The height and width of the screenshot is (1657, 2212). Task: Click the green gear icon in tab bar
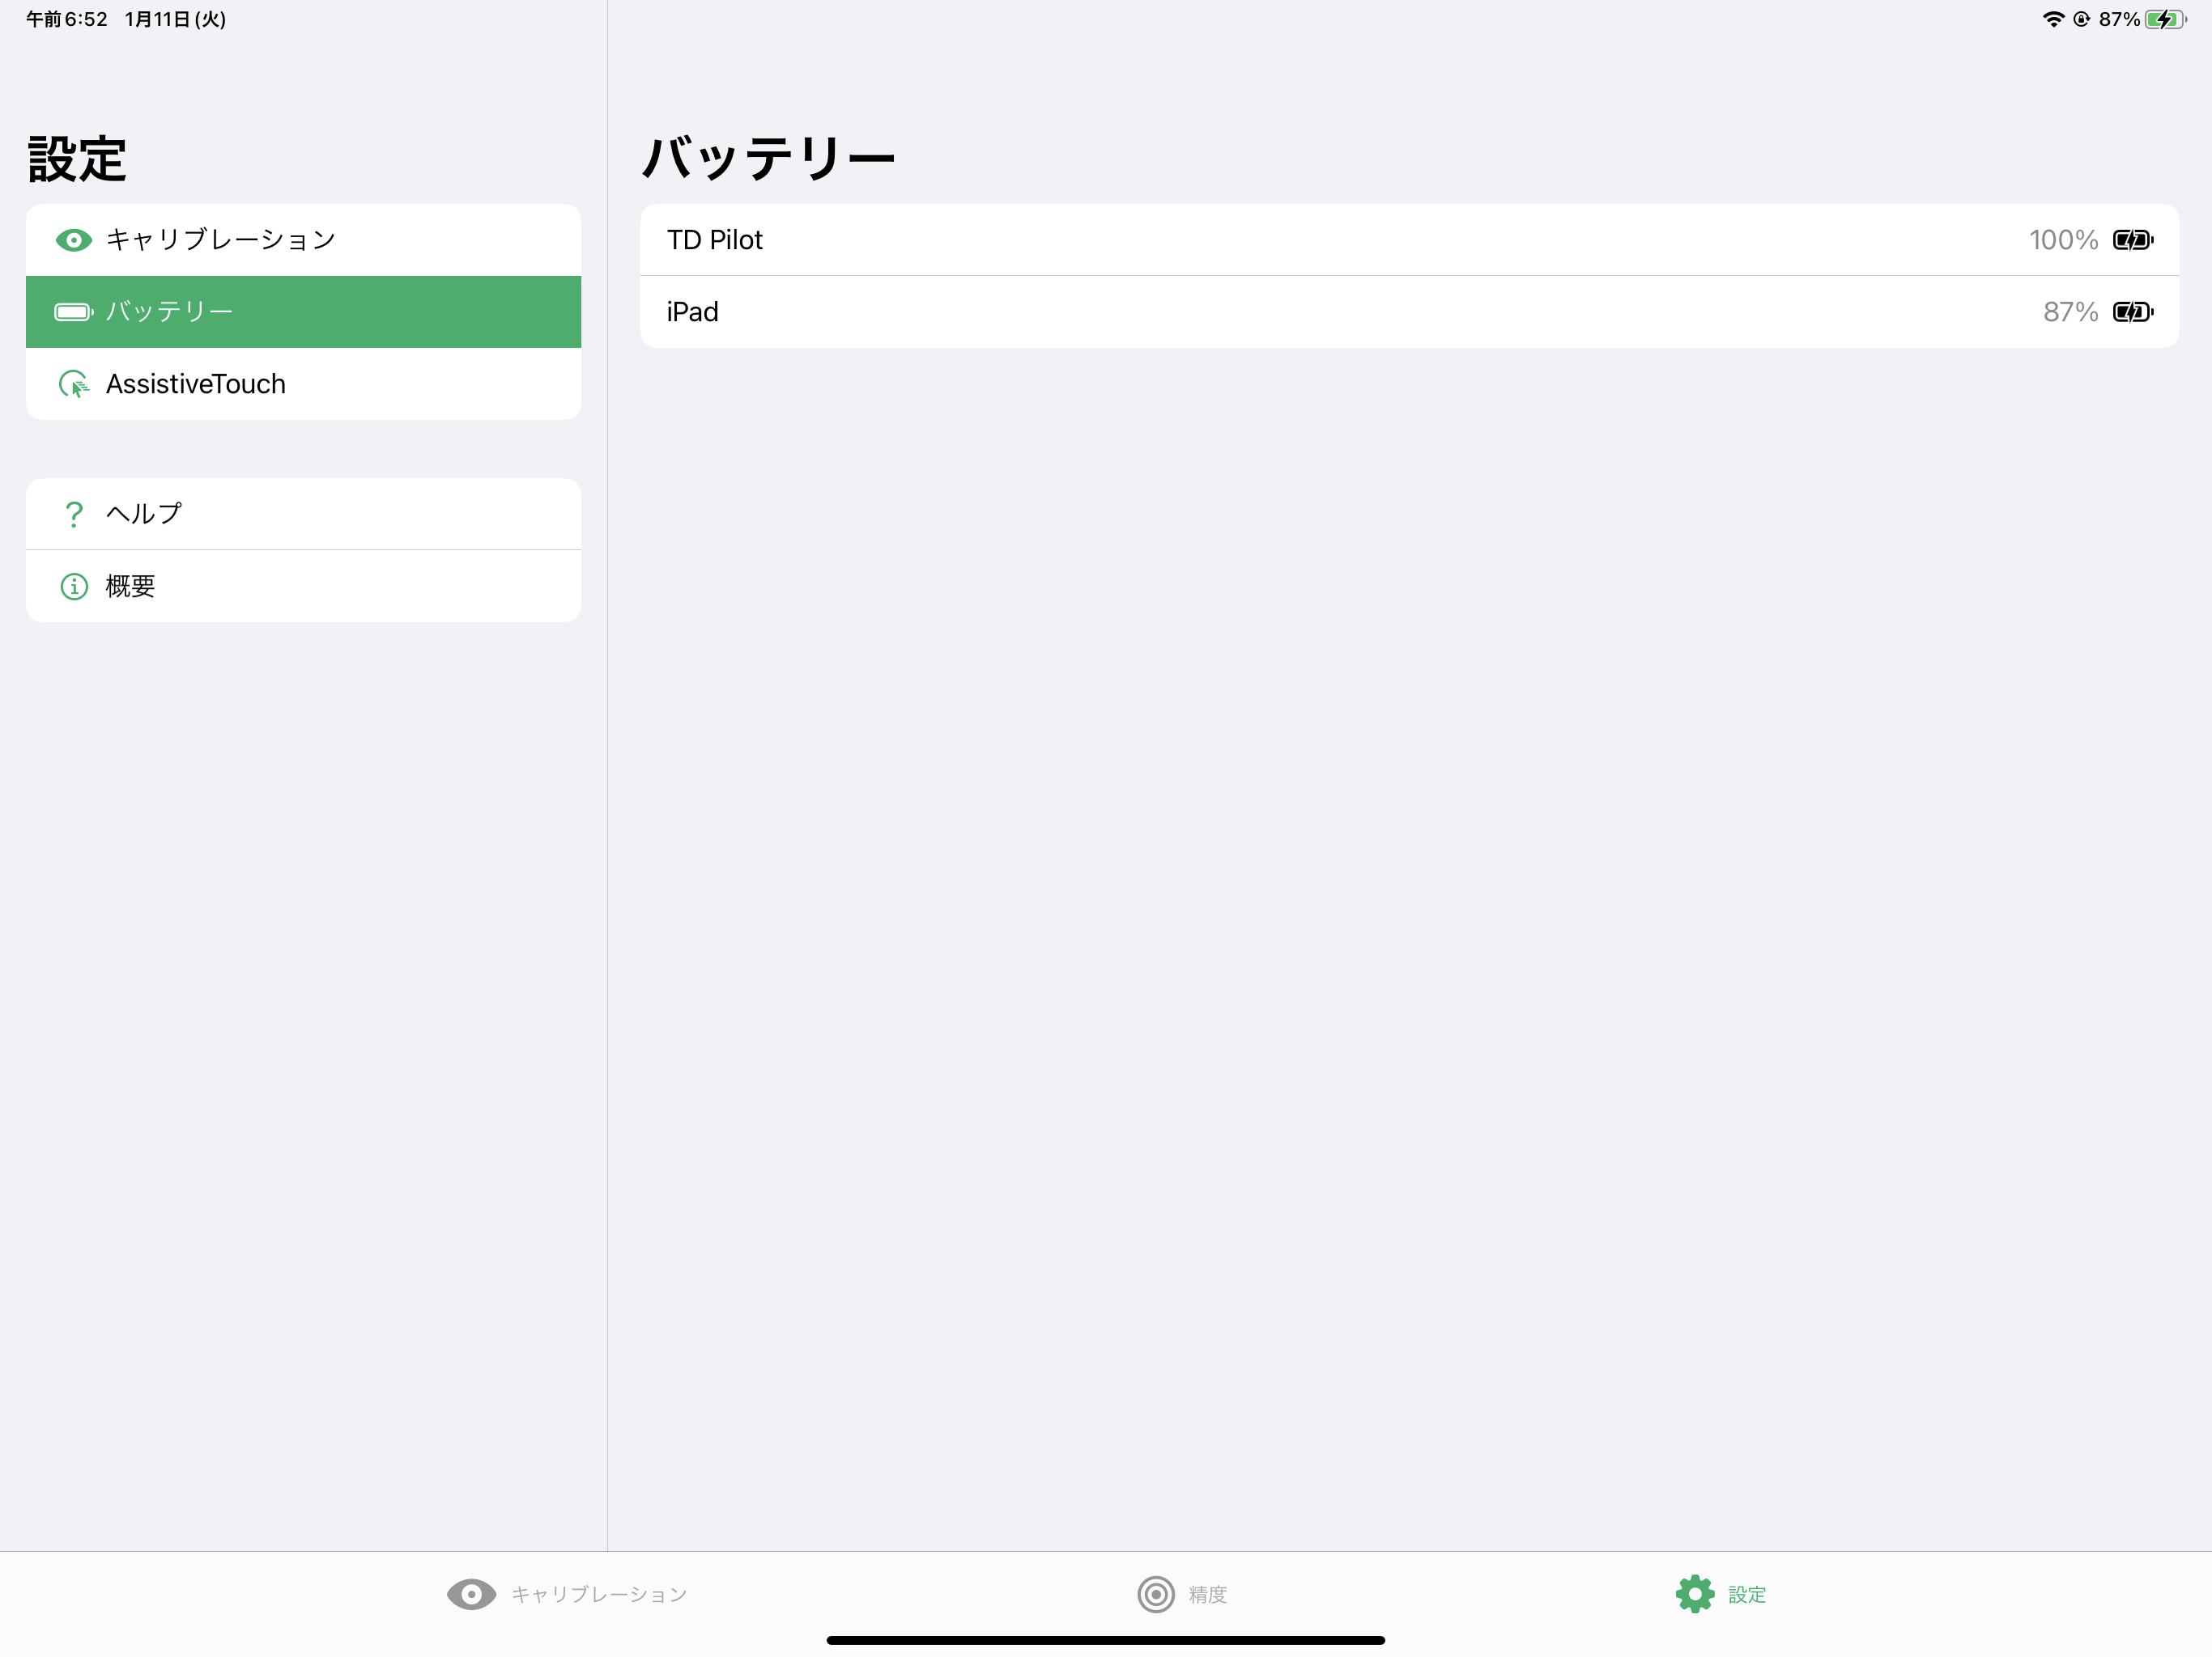point(1694,1594)
